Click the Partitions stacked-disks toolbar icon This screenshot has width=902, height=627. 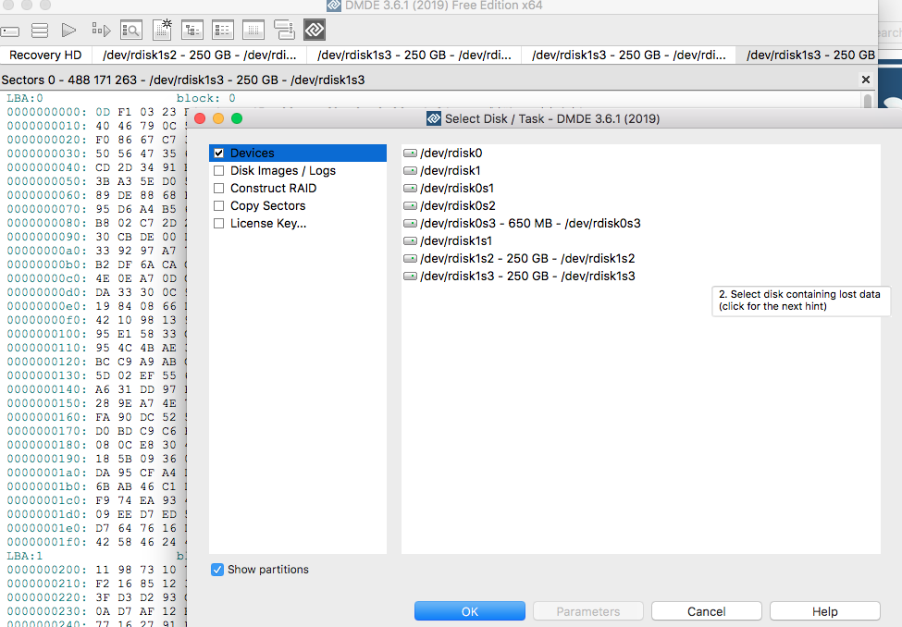point(40,31)
